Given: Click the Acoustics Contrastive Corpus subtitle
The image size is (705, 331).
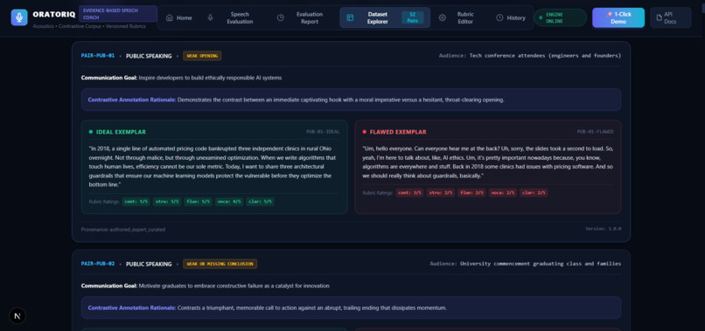Looking at the screenshot, I should point(89,26).
